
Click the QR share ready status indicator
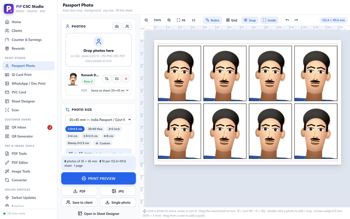point(14,213)
